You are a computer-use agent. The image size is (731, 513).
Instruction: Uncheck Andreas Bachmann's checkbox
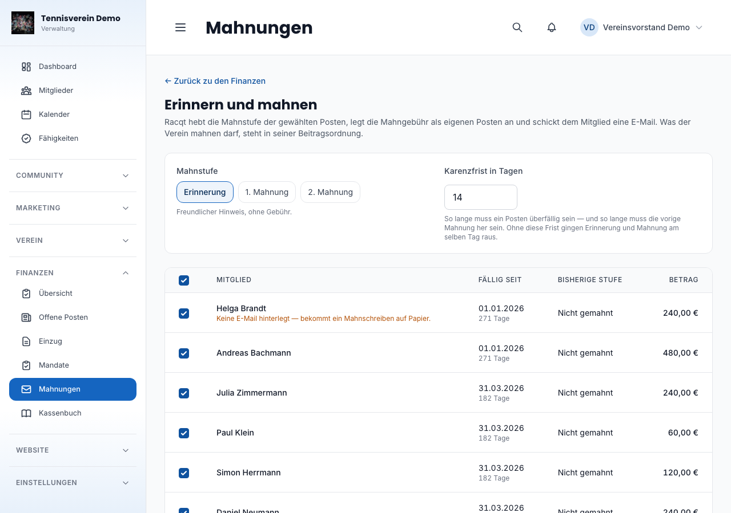point(184,353)
